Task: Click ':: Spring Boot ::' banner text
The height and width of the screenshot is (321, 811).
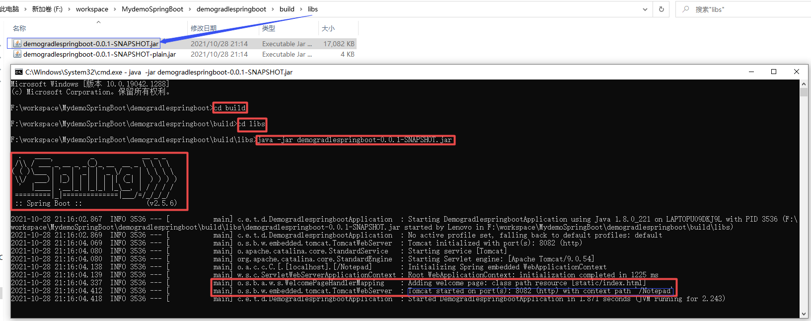Action: tap(48, 203)
